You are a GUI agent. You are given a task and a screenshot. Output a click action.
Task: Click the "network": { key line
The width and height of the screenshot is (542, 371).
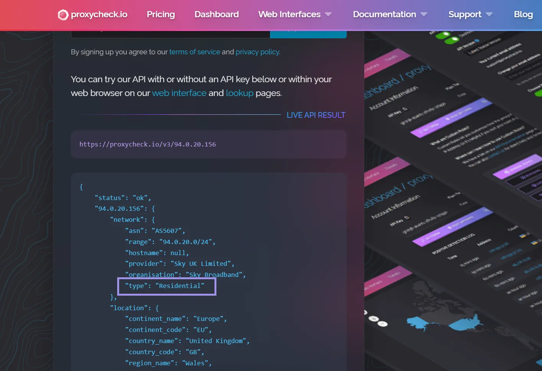(x=133, y=220)
